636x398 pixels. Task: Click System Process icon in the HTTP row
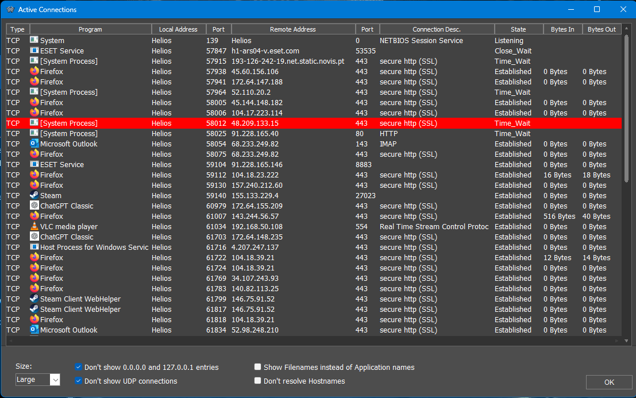pos(34,133)
